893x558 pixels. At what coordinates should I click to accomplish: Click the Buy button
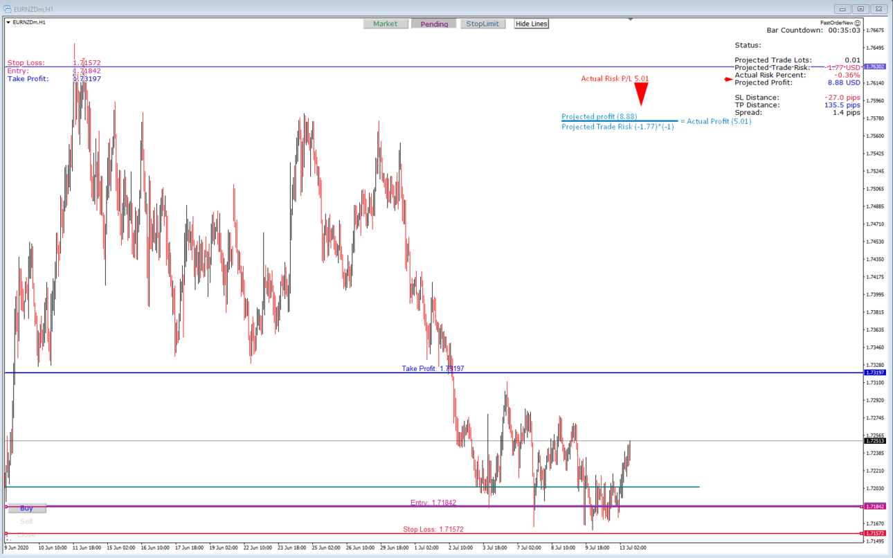click(x=26, y=508)
